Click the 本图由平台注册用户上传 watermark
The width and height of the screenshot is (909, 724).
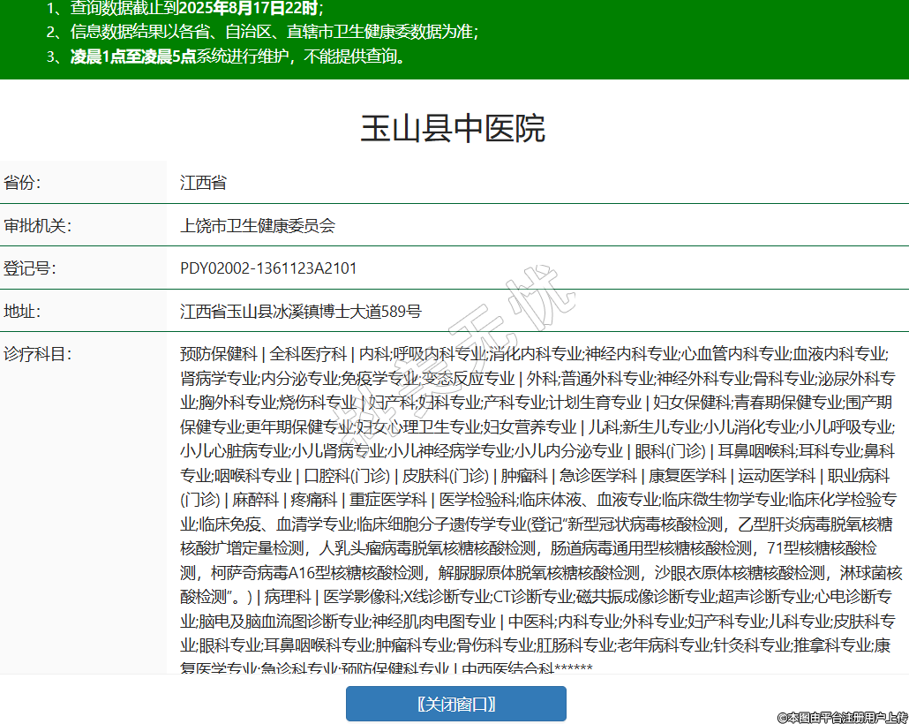click(842, 717)
